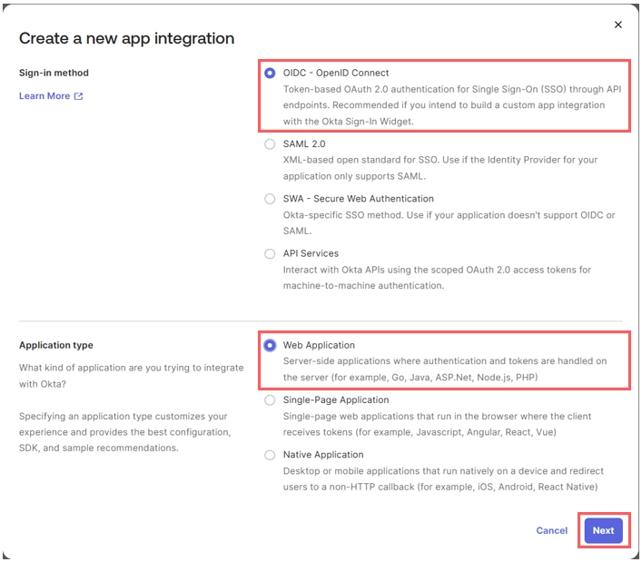Select the OIDC - OpenID Connect radio button
The image size is (642, 562).
[x=270, y=73]
